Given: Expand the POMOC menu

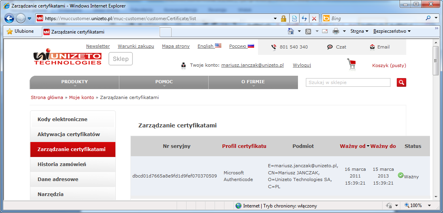Looking at the screenshot, I should point(164,82).
